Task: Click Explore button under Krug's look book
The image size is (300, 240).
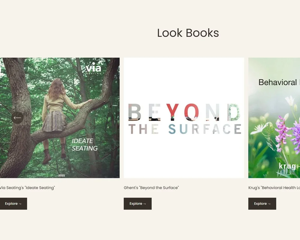Action: pos(262,204)
